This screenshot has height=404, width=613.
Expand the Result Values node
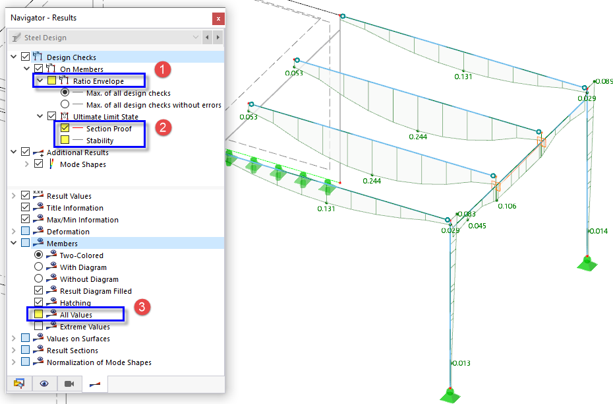[14, 196]
